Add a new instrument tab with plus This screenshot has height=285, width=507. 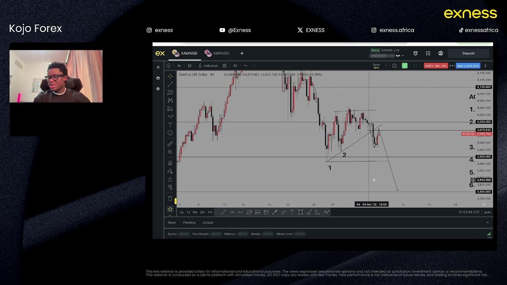242,53
